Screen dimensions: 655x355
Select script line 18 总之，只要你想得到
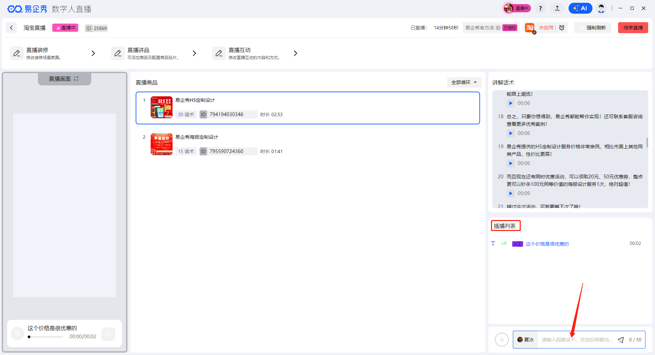pos(574,120)
